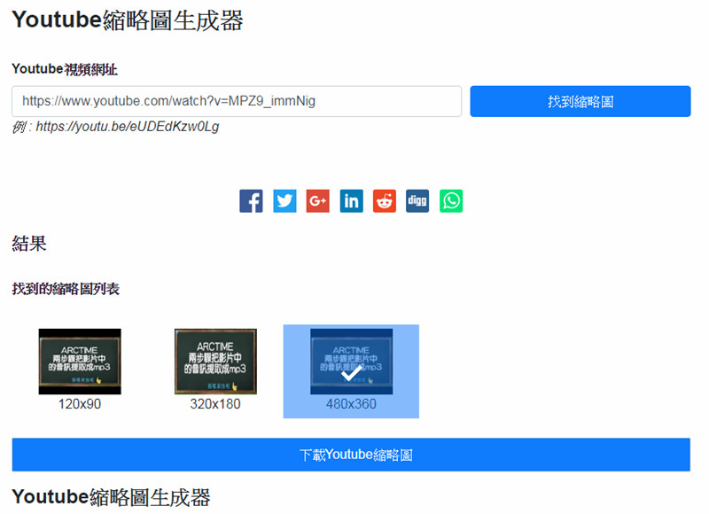Click the example URL https://youtu.be/eUDEdKzw0Lg
The width and height of the screenshot is (709, 514).
pos(128,127)
